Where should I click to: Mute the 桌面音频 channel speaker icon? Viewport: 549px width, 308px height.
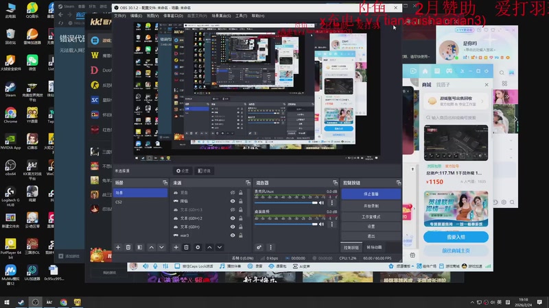pos(321,224)
